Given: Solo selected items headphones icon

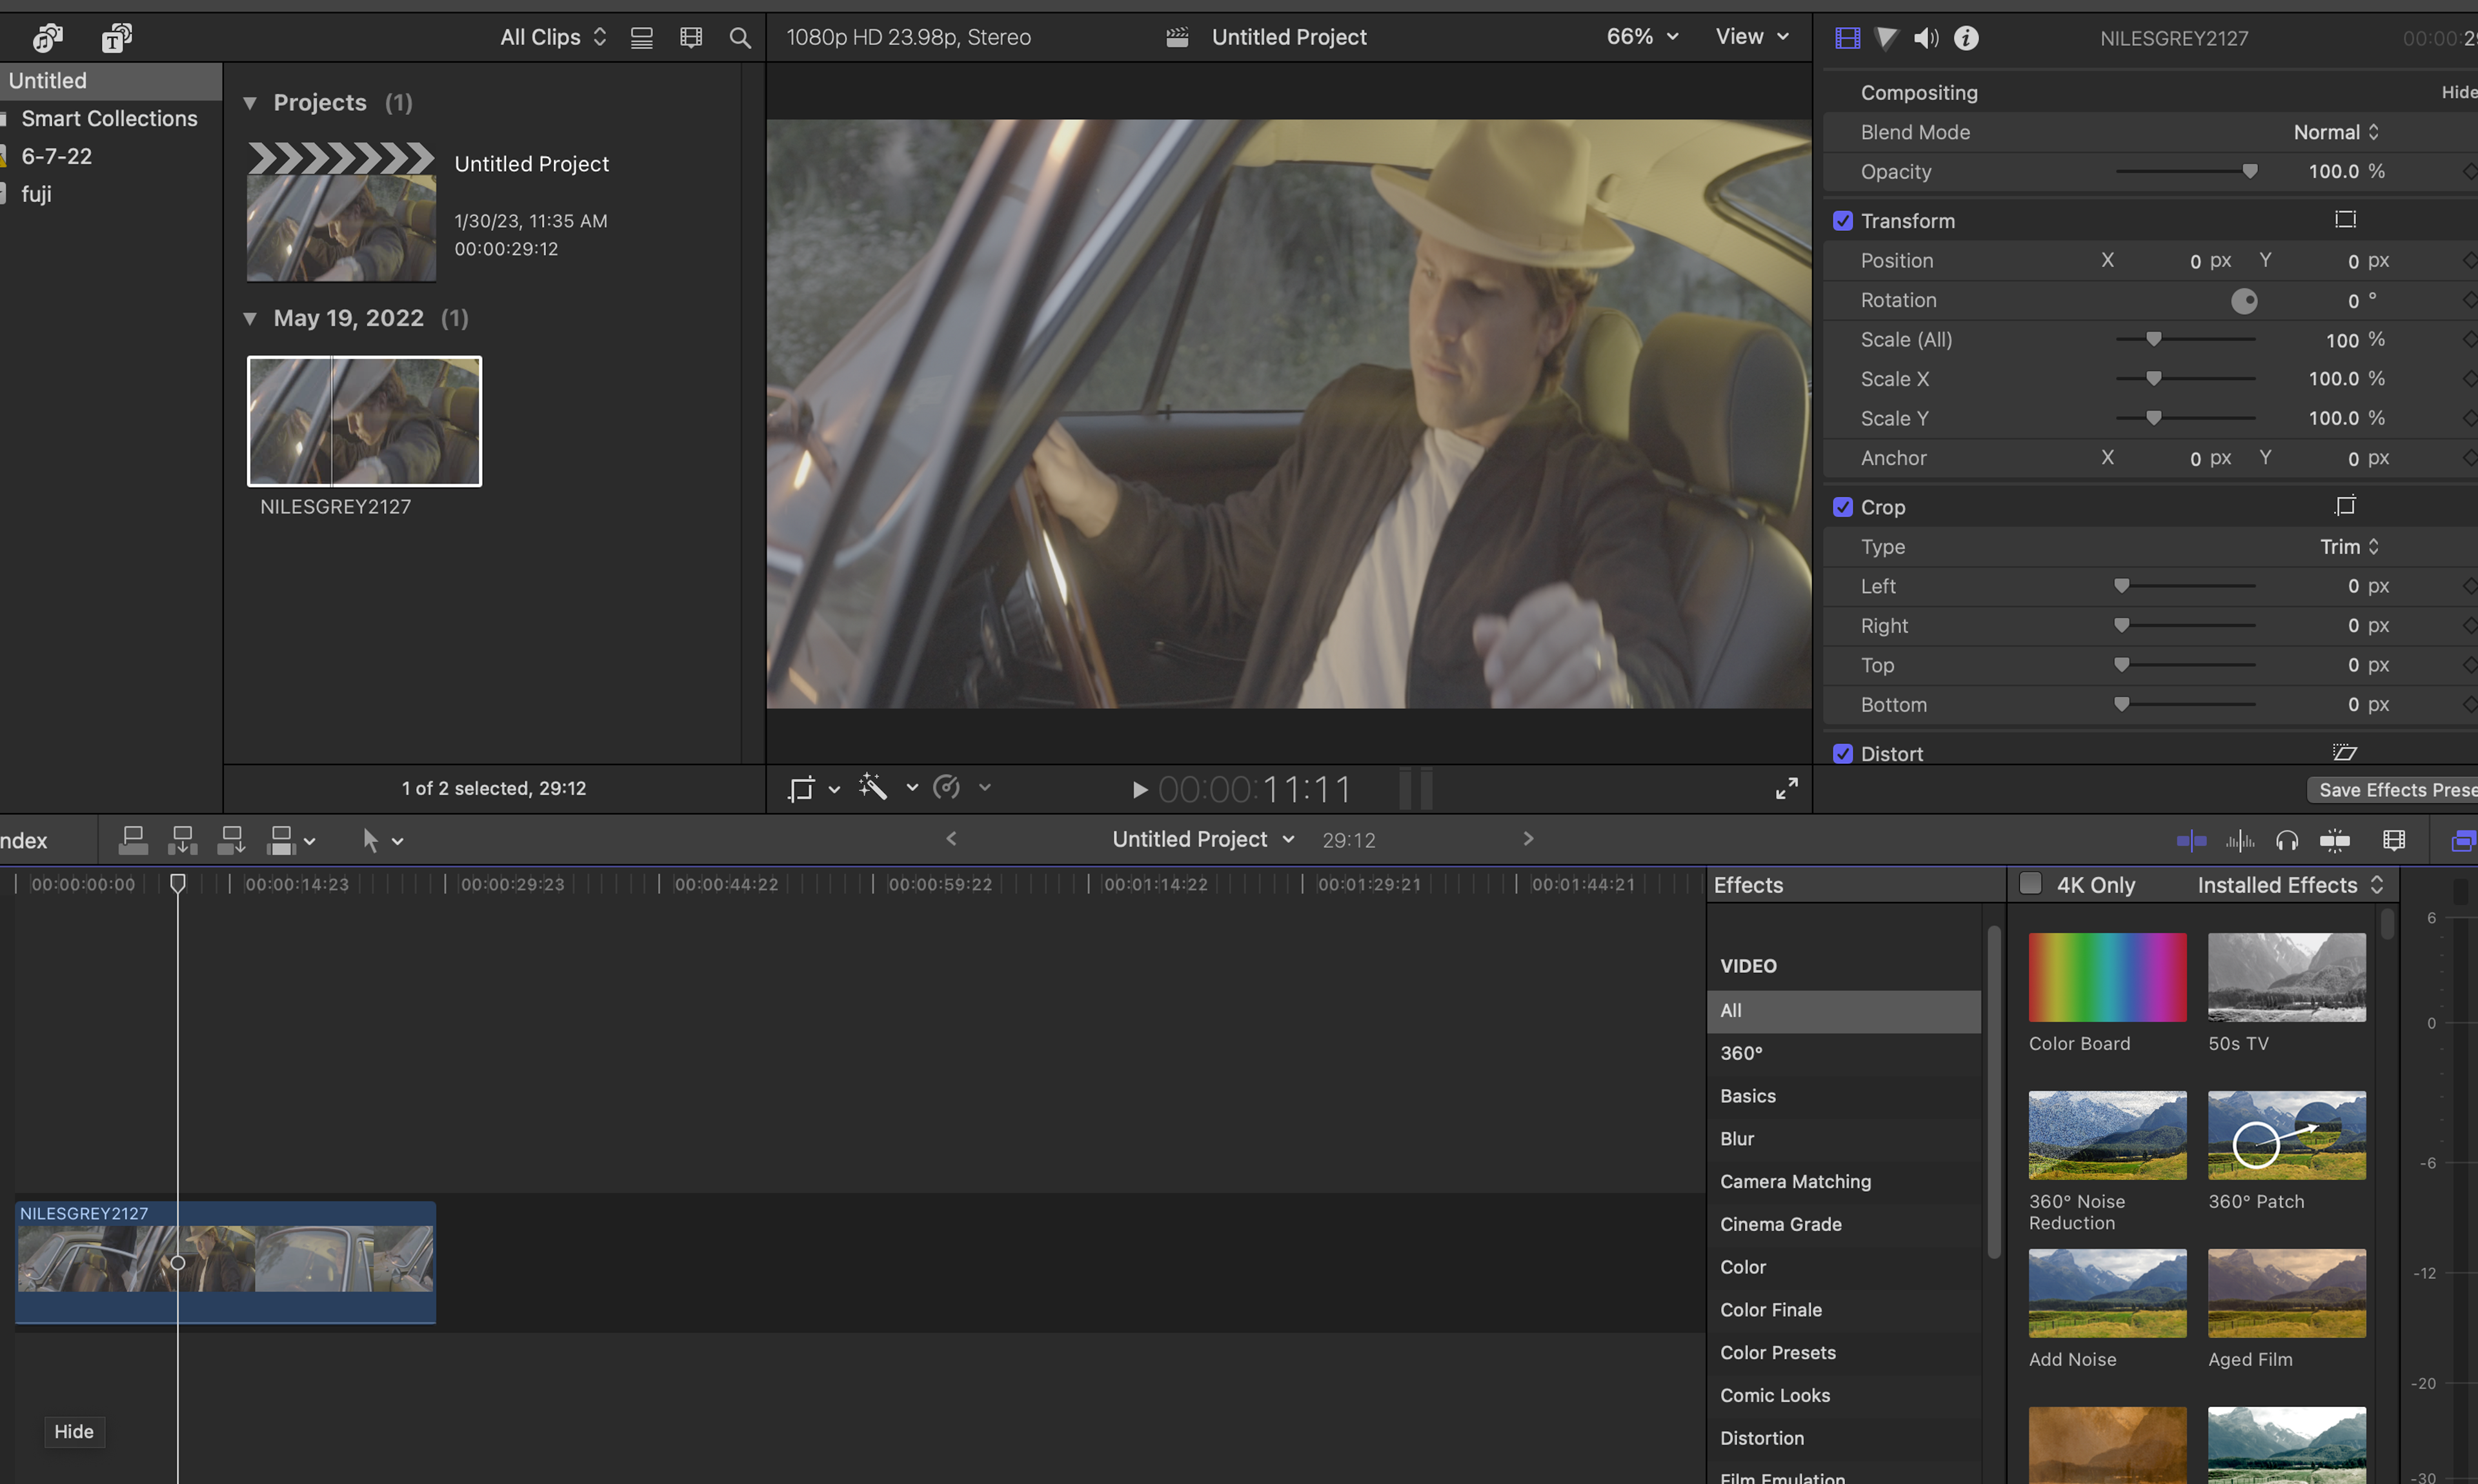Looking at the screenshot, I should 2287,841.
